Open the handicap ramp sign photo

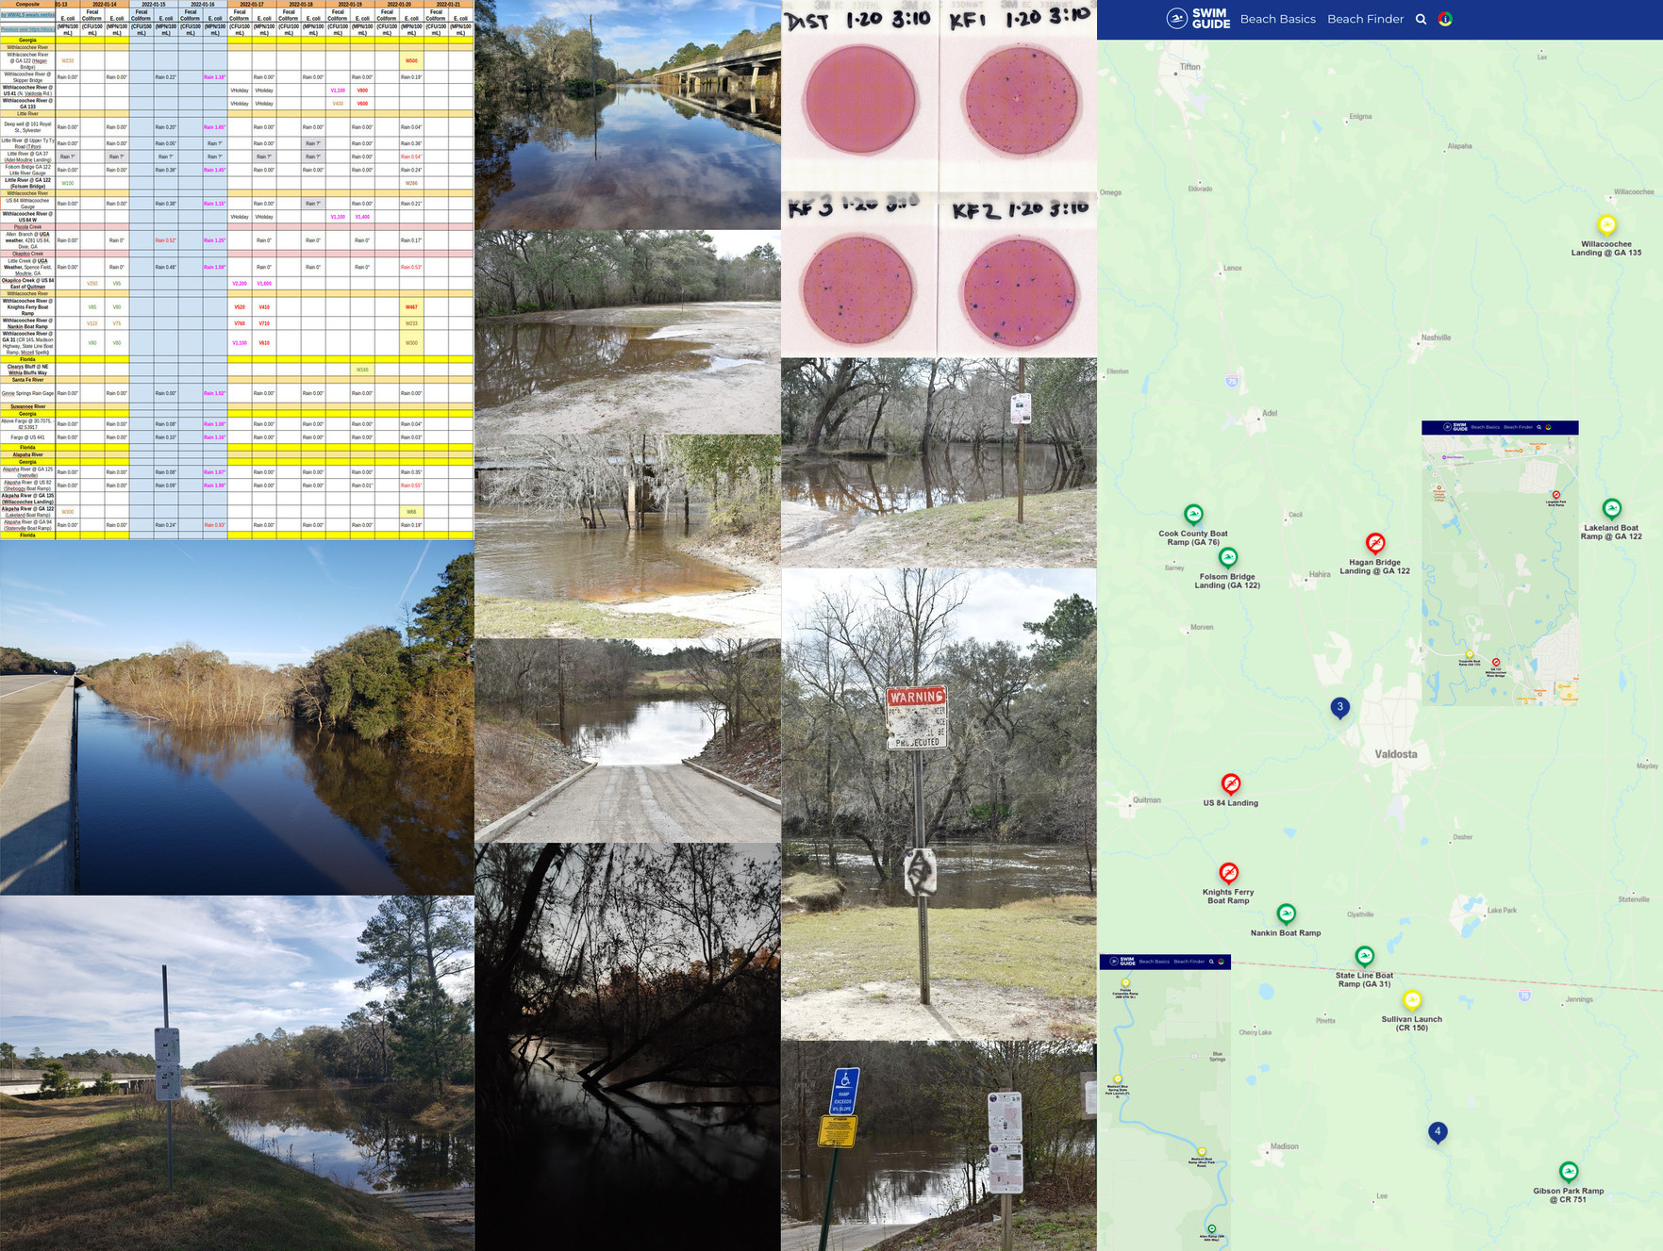coord(939,1145)
